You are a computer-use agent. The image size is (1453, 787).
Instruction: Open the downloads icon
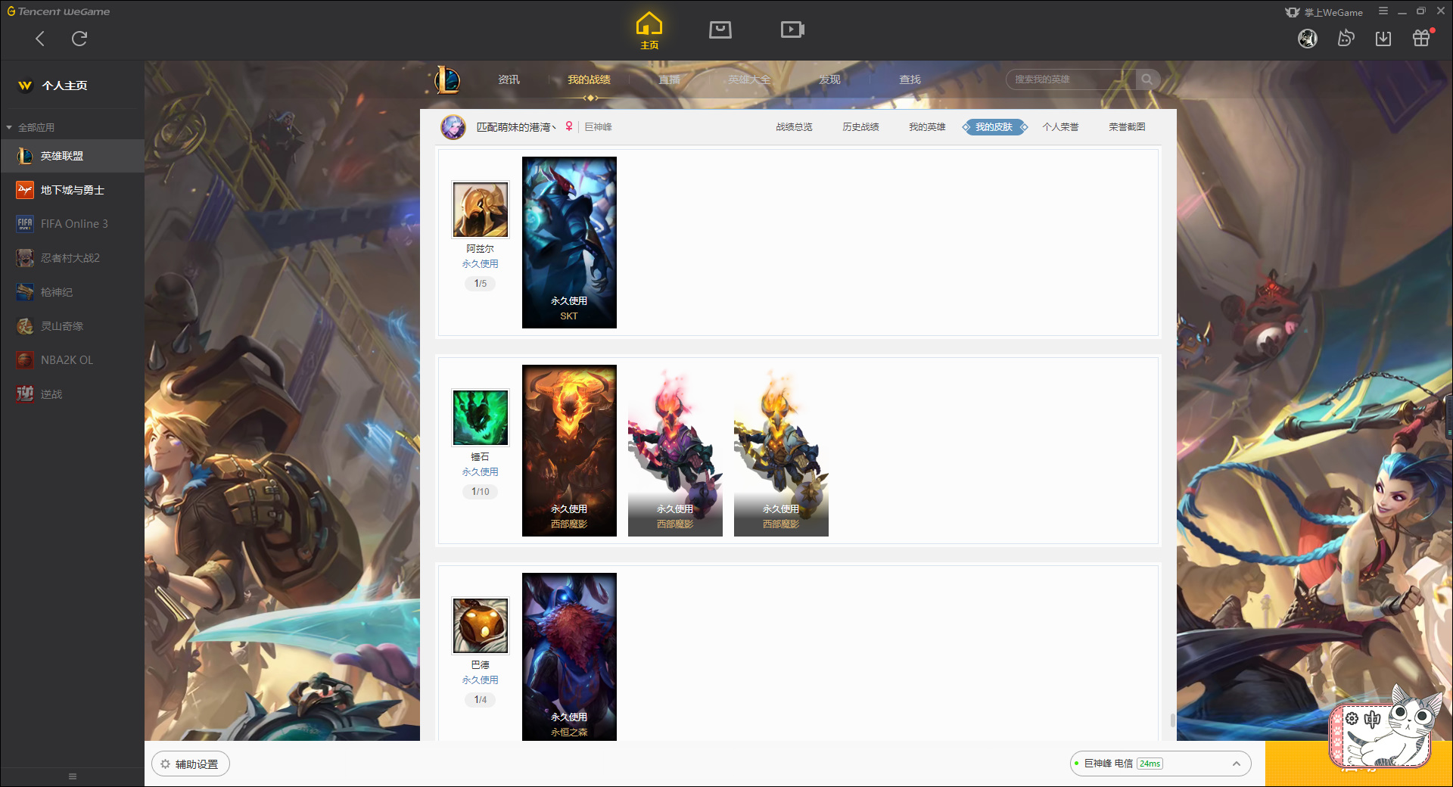[1383, 39]
